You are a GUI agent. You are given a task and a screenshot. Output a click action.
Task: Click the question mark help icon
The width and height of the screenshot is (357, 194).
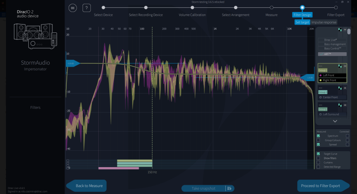click(87, 8)
